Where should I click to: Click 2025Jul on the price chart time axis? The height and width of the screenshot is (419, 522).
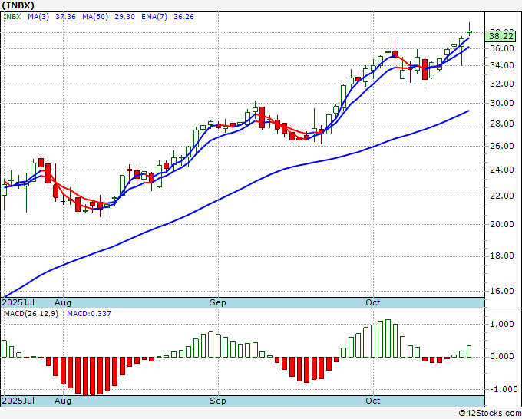(x=18, y=302)
